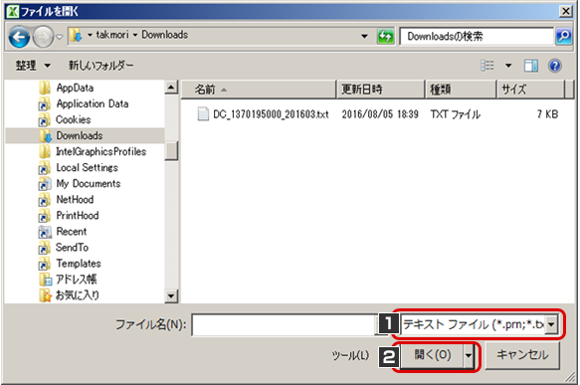Sort by the 更新日時 column header

click(x=381, y=90)
